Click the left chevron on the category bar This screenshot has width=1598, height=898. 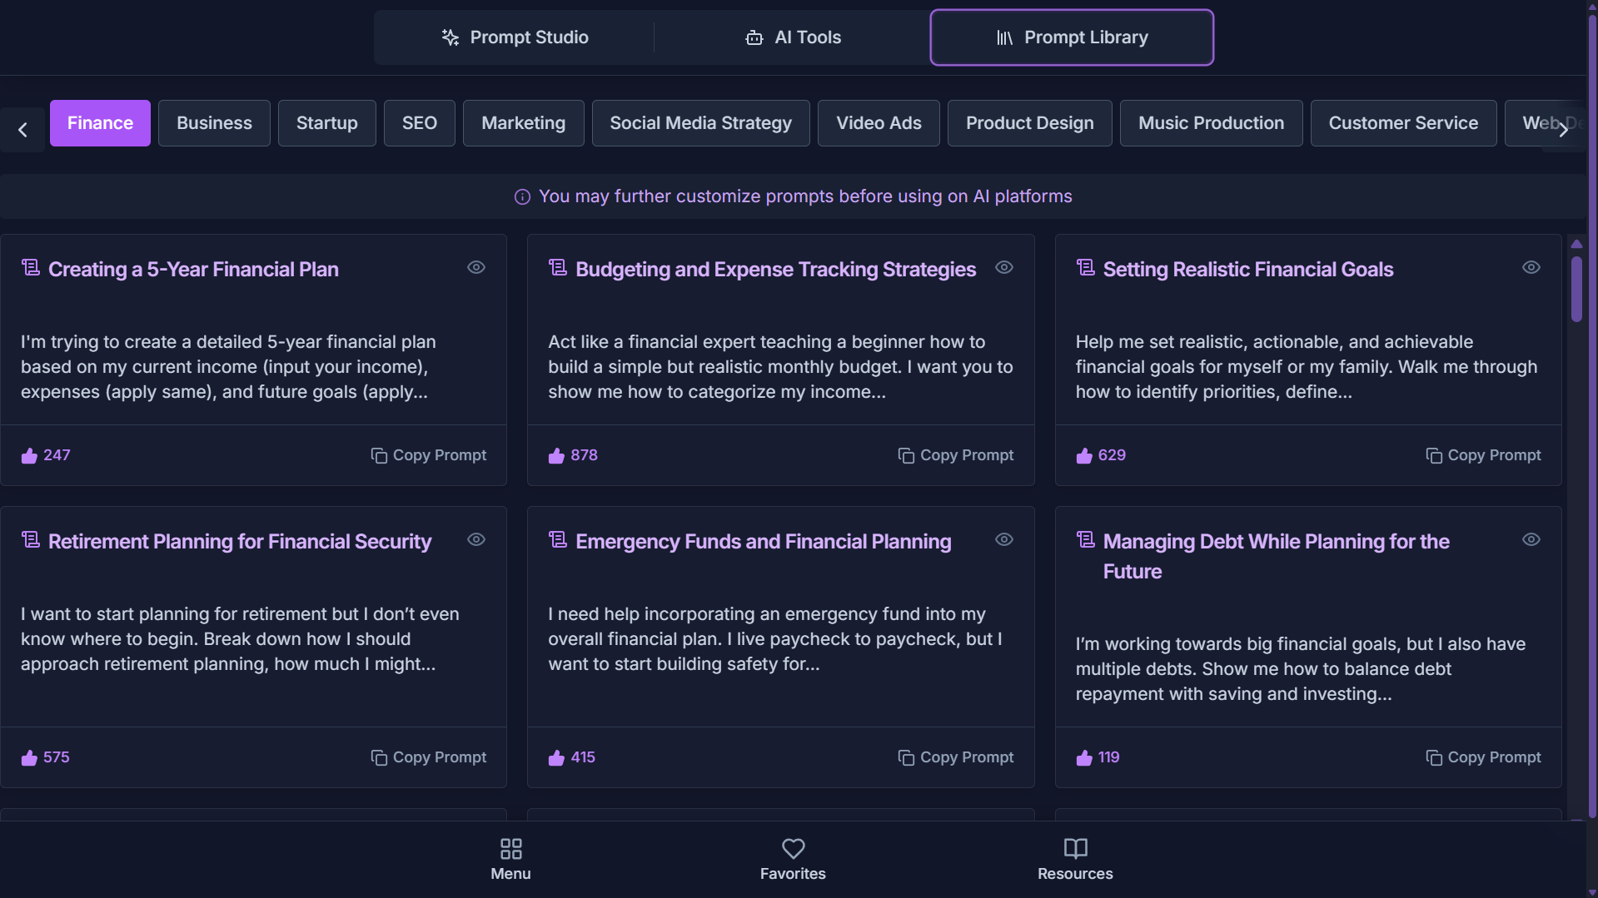tap(21, 129)
